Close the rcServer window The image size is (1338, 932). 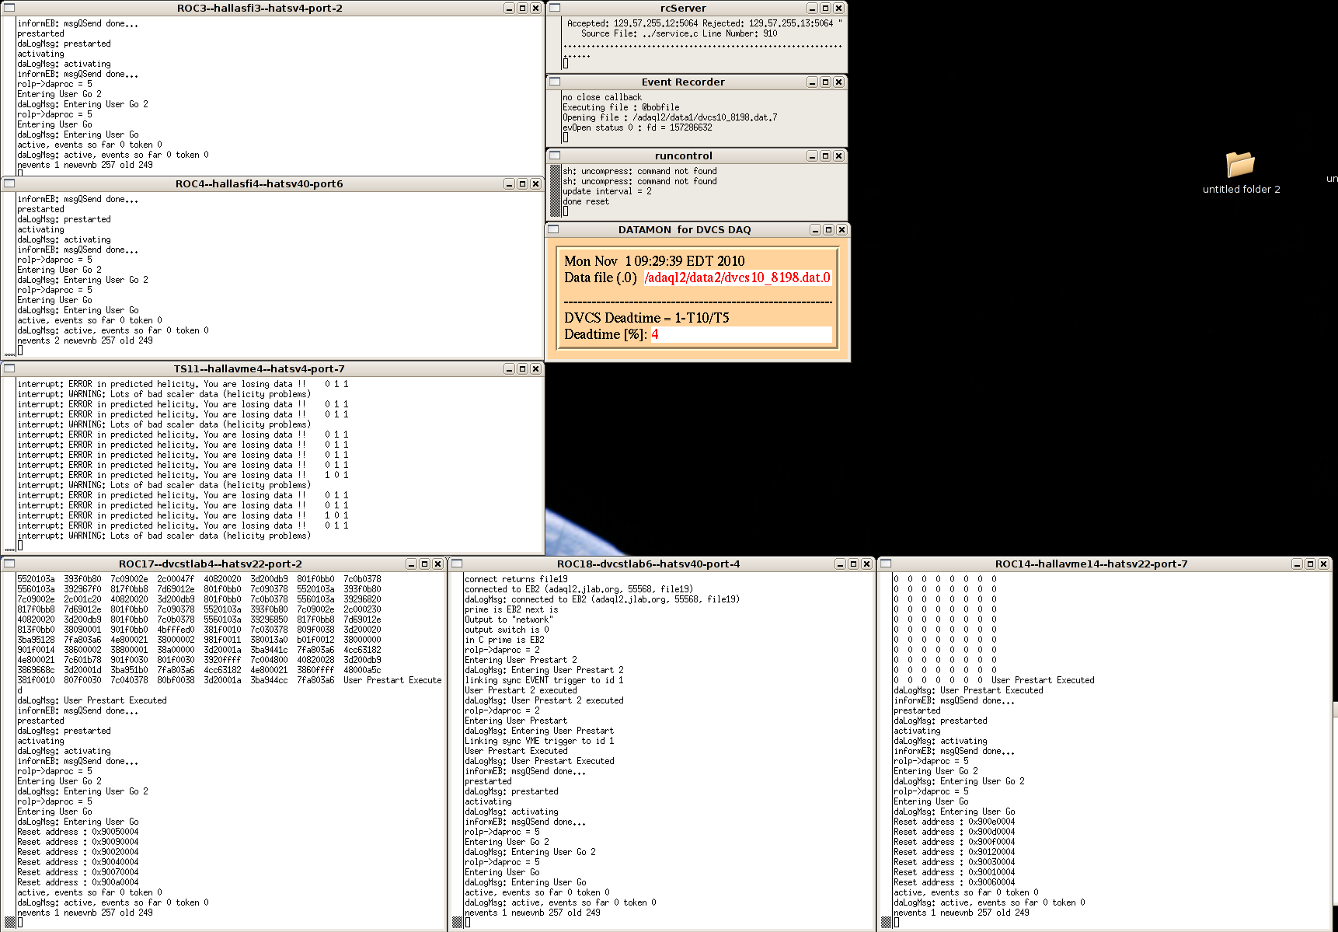pyautogui.click(x=838, y=9)
